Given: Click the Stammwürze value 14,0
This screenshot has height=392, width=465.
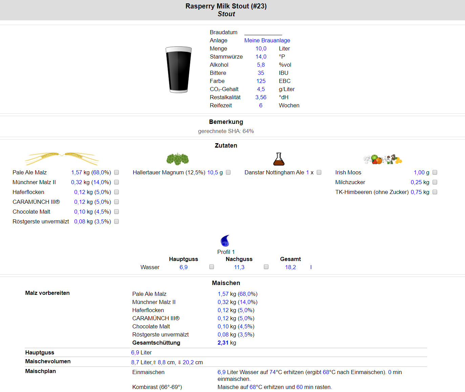Looking at the screenshot, I should pyautogui.click(x=261, y=57).
